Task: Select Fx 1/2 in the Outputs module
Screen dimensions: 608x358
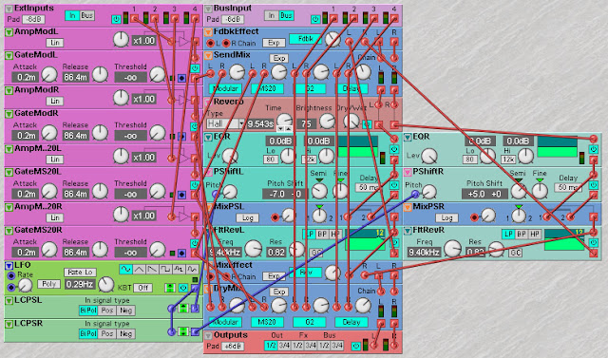Action: pyautogui.click(x=297, y=346)
